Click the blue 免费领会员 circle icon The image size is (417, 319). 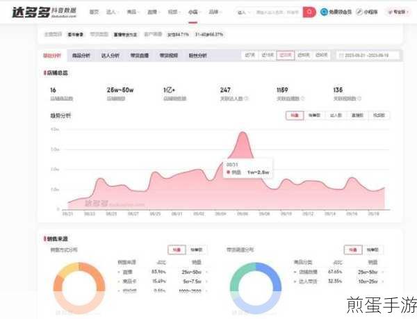(324, 12)
